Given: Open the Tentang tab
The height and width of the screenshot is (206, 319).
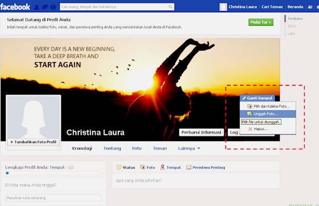Looking at the screenshot, I should 112,148.
